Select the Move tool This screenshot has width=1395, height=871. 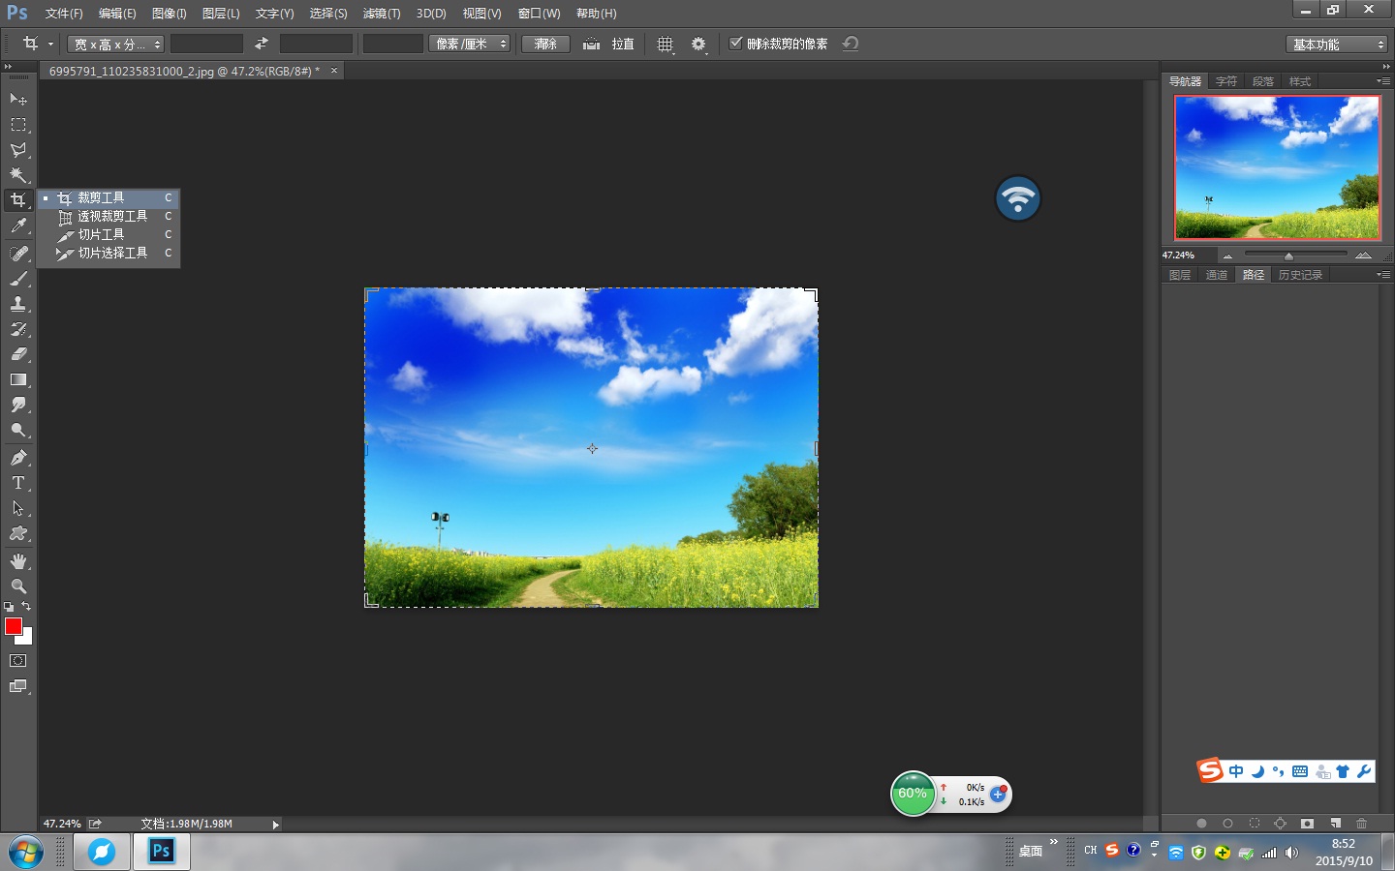tap(17, 100)
